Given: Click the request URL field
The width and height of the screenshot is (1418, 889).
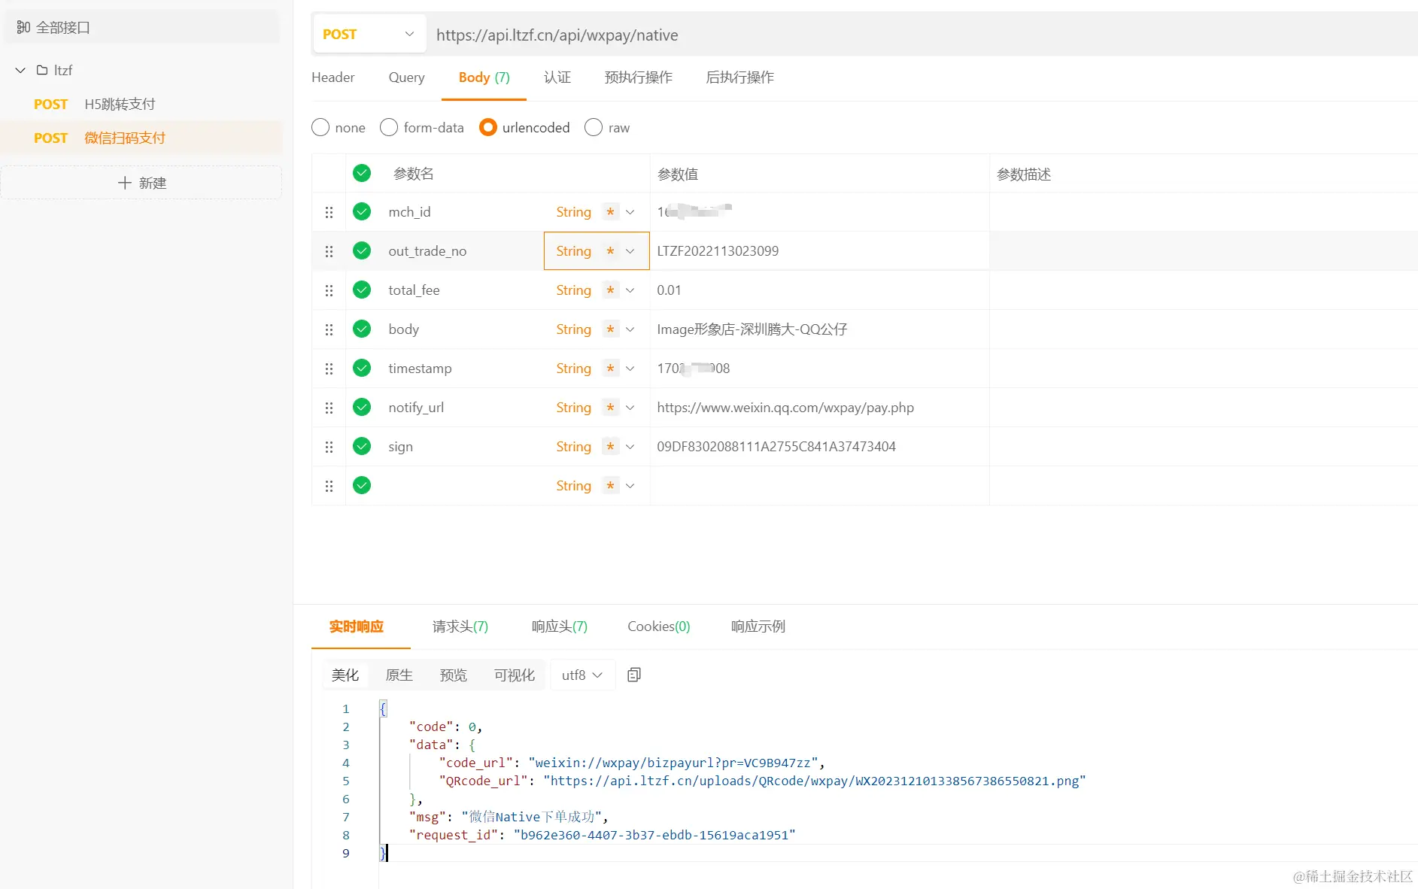Looking at the screenshot, I should [x=922, y=35].
